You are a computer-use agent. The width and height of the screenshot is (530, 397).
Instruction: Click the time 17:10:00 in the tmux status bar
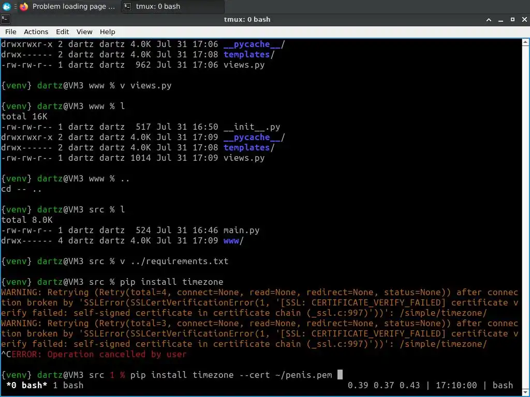[457, 385]
